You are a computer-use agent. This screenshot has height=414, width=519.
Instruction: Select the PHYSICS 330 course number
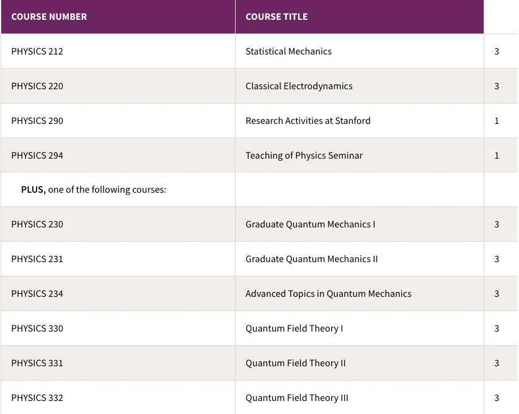click(37, 328)
